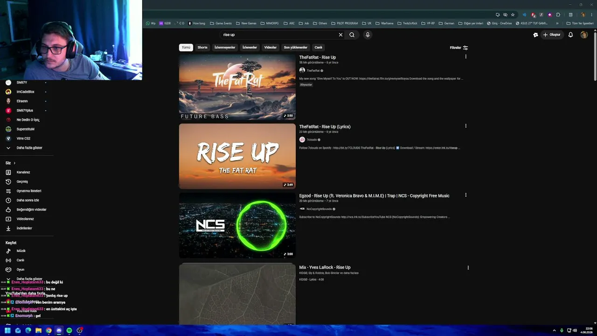The image size is (597, 336).
Task: Start voice search with the microphone
Action: point(368,35)
